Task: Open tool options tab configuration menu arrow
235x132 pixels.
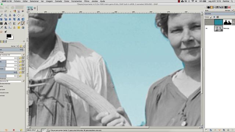Action: click(24, 41)
